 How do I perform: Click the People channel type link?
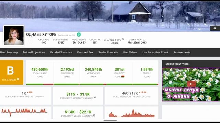click(114, 43)
